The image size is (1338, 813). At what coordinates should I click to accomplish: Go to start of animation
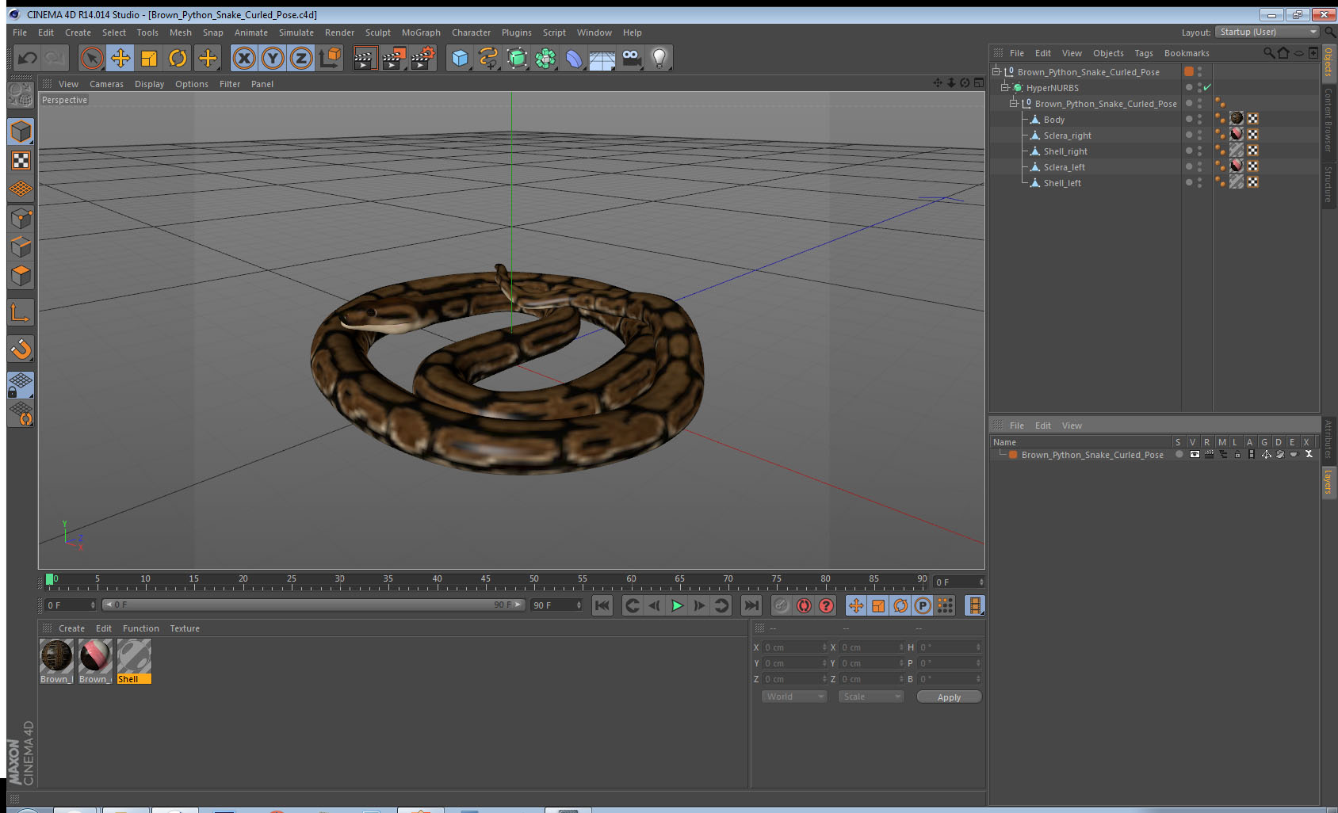(x=602, y=605)
